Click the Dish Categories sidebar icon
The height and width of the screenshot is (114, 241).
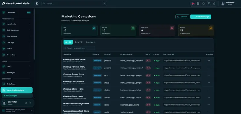tap(4, 30)
